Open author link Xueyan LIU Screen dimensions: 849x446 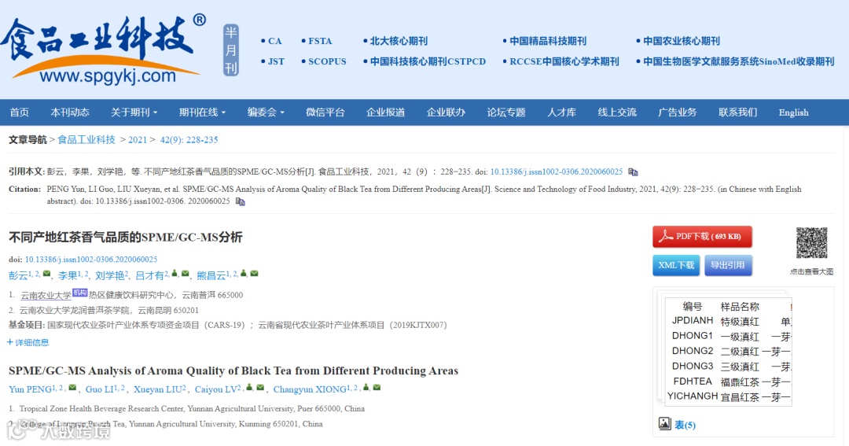(x=157, y=389)
